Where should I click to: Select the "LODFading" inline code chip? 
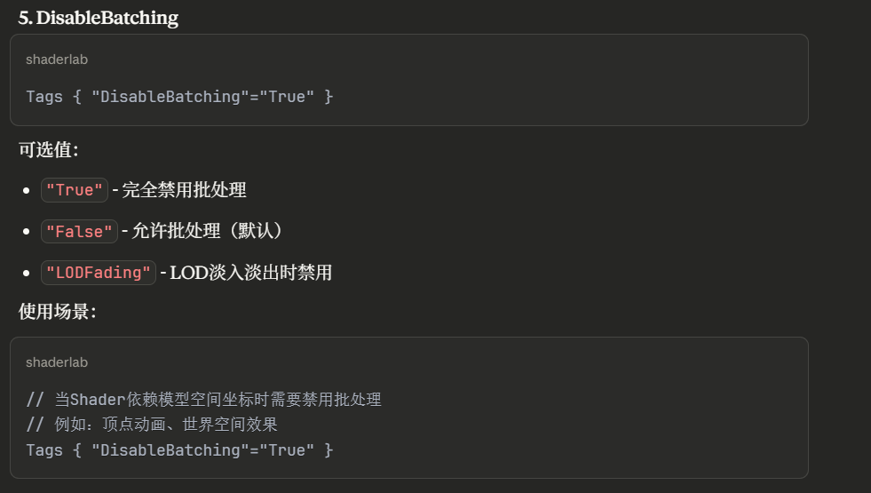coord(99,273)
